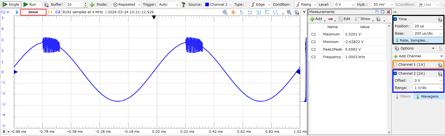Open the Mode Repeated dropdown
This screenshot has width=445, height=136.
coord(127,5)
